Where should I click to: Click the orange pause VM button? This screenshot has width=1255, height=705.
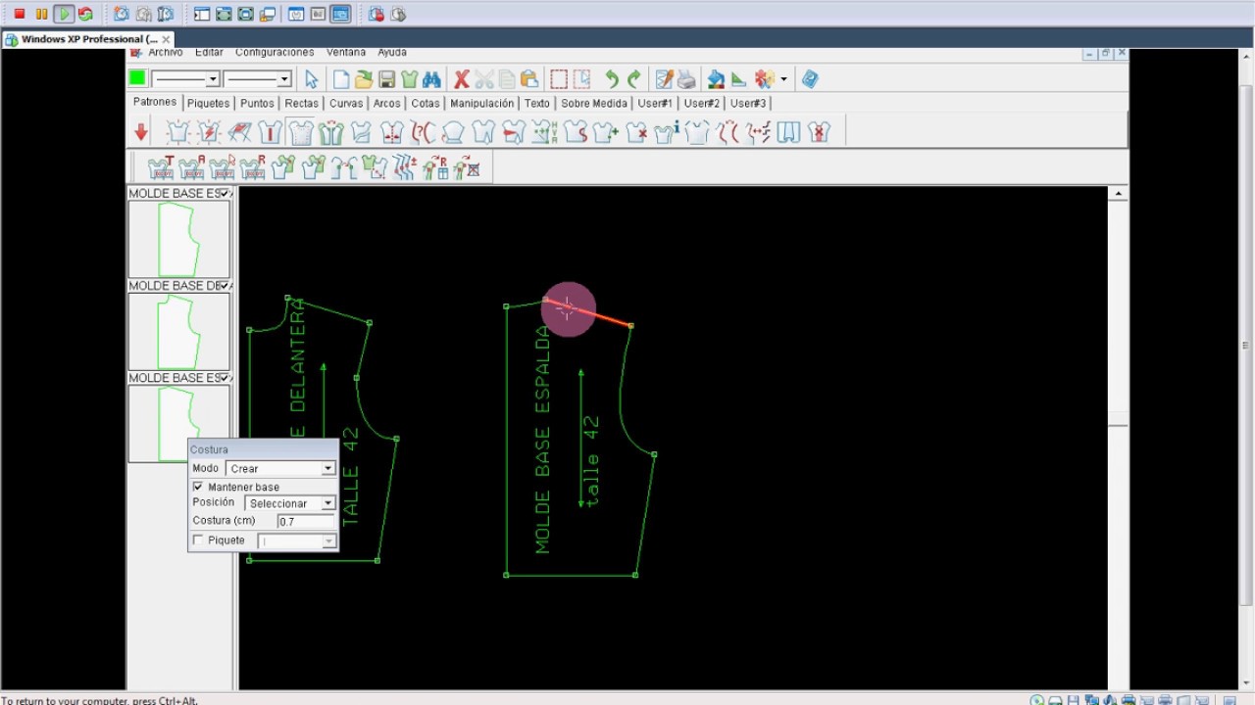click(41, 14)
